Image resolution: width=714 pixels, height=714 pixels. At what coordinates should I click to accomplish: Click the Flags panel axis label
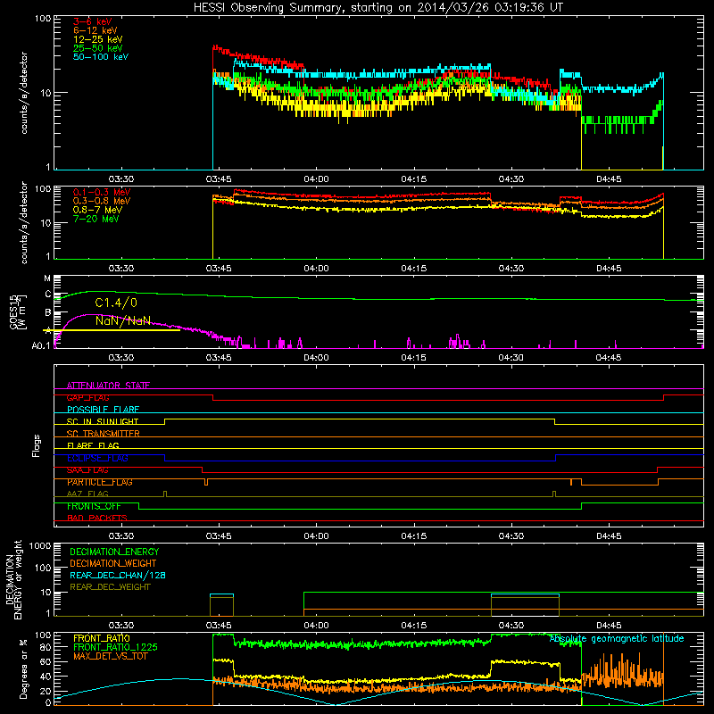point(37,445)
